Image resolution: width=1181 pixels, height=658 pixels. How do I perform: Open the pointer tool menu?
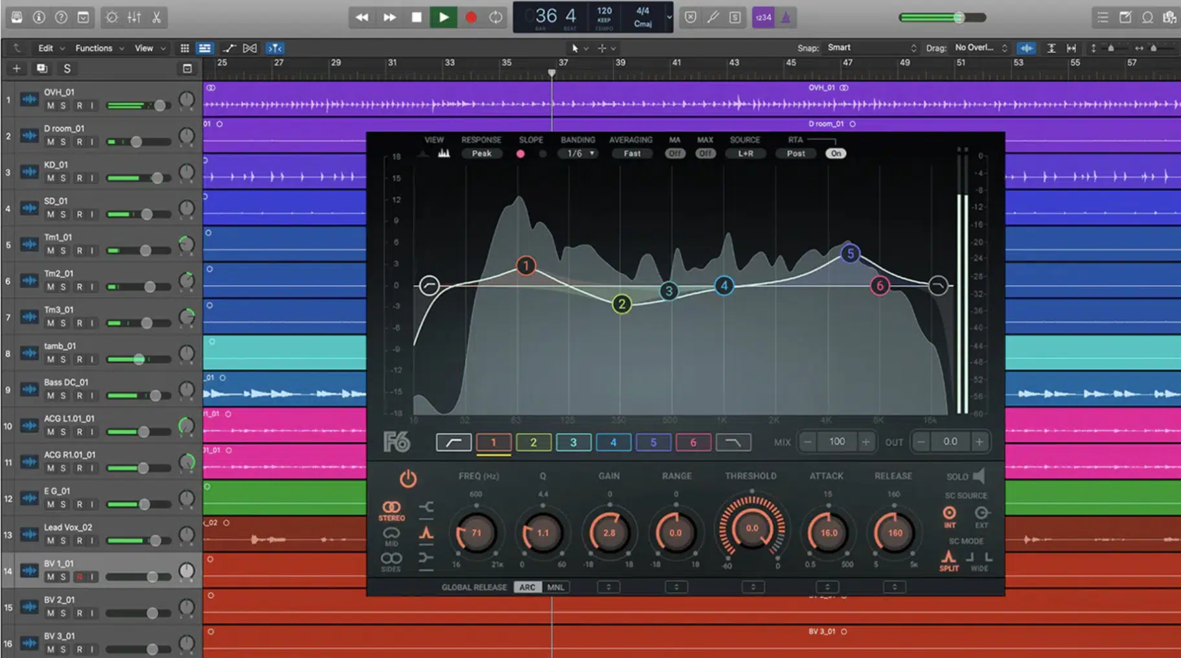pos(579,48)
